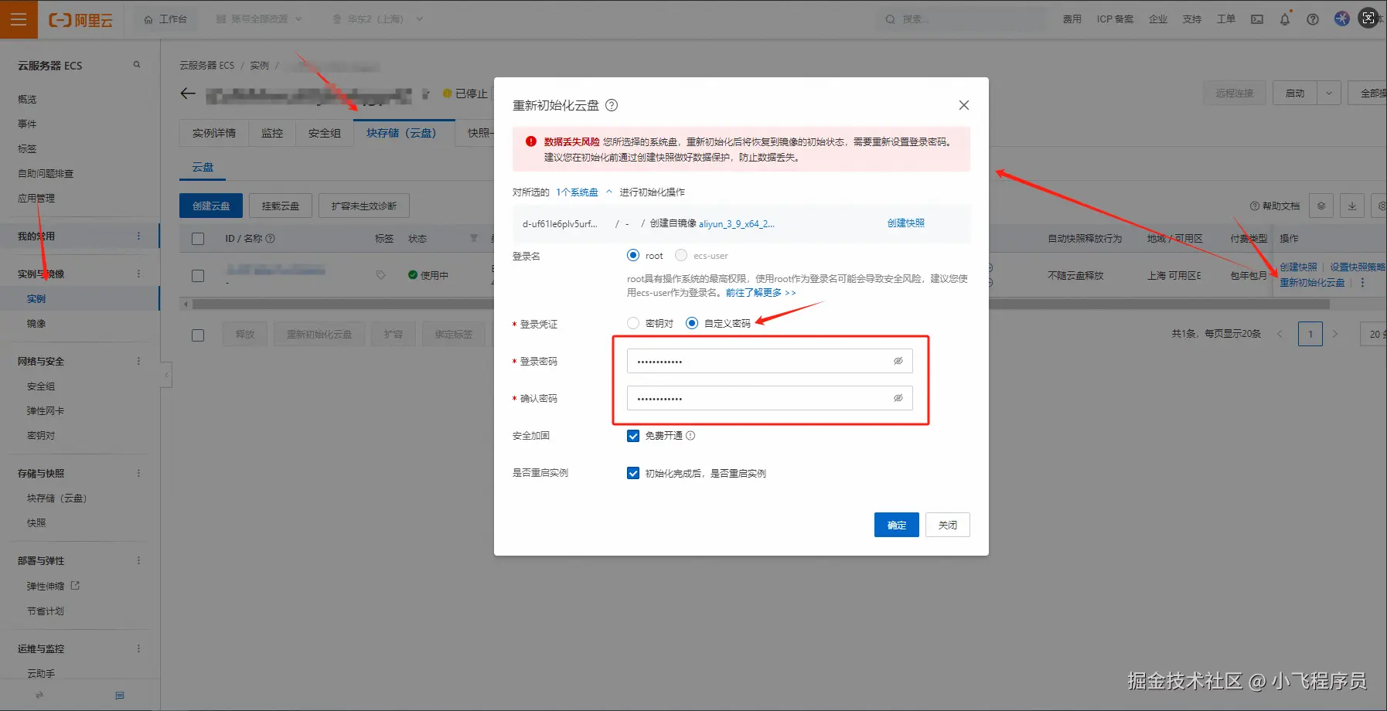
Task: Click the external link icon beside 弹性伸缩
Action: pyautogui.click(x=75, y=586)
